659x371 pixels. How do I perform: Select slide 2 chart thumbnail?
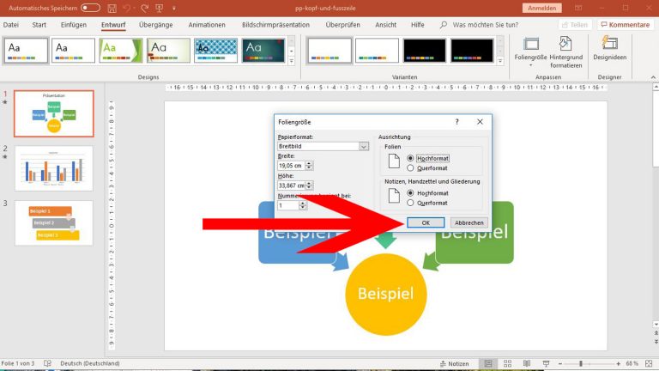coord(54,168)
